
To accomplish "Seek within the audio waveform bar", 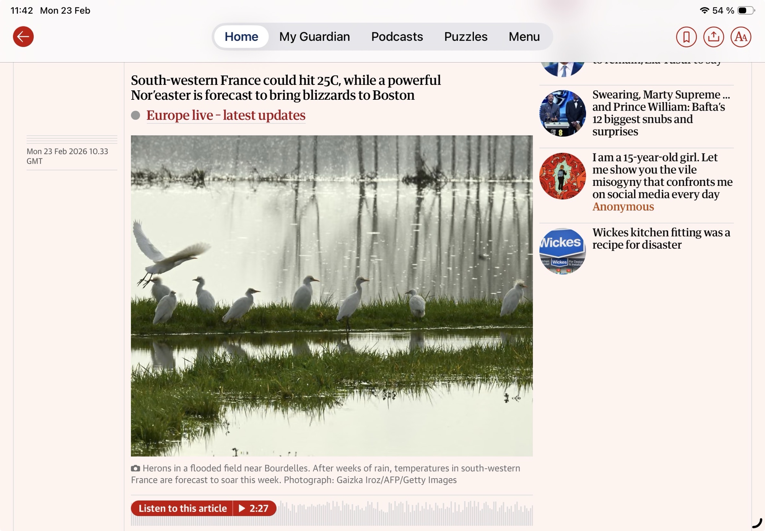I will 405,513.
